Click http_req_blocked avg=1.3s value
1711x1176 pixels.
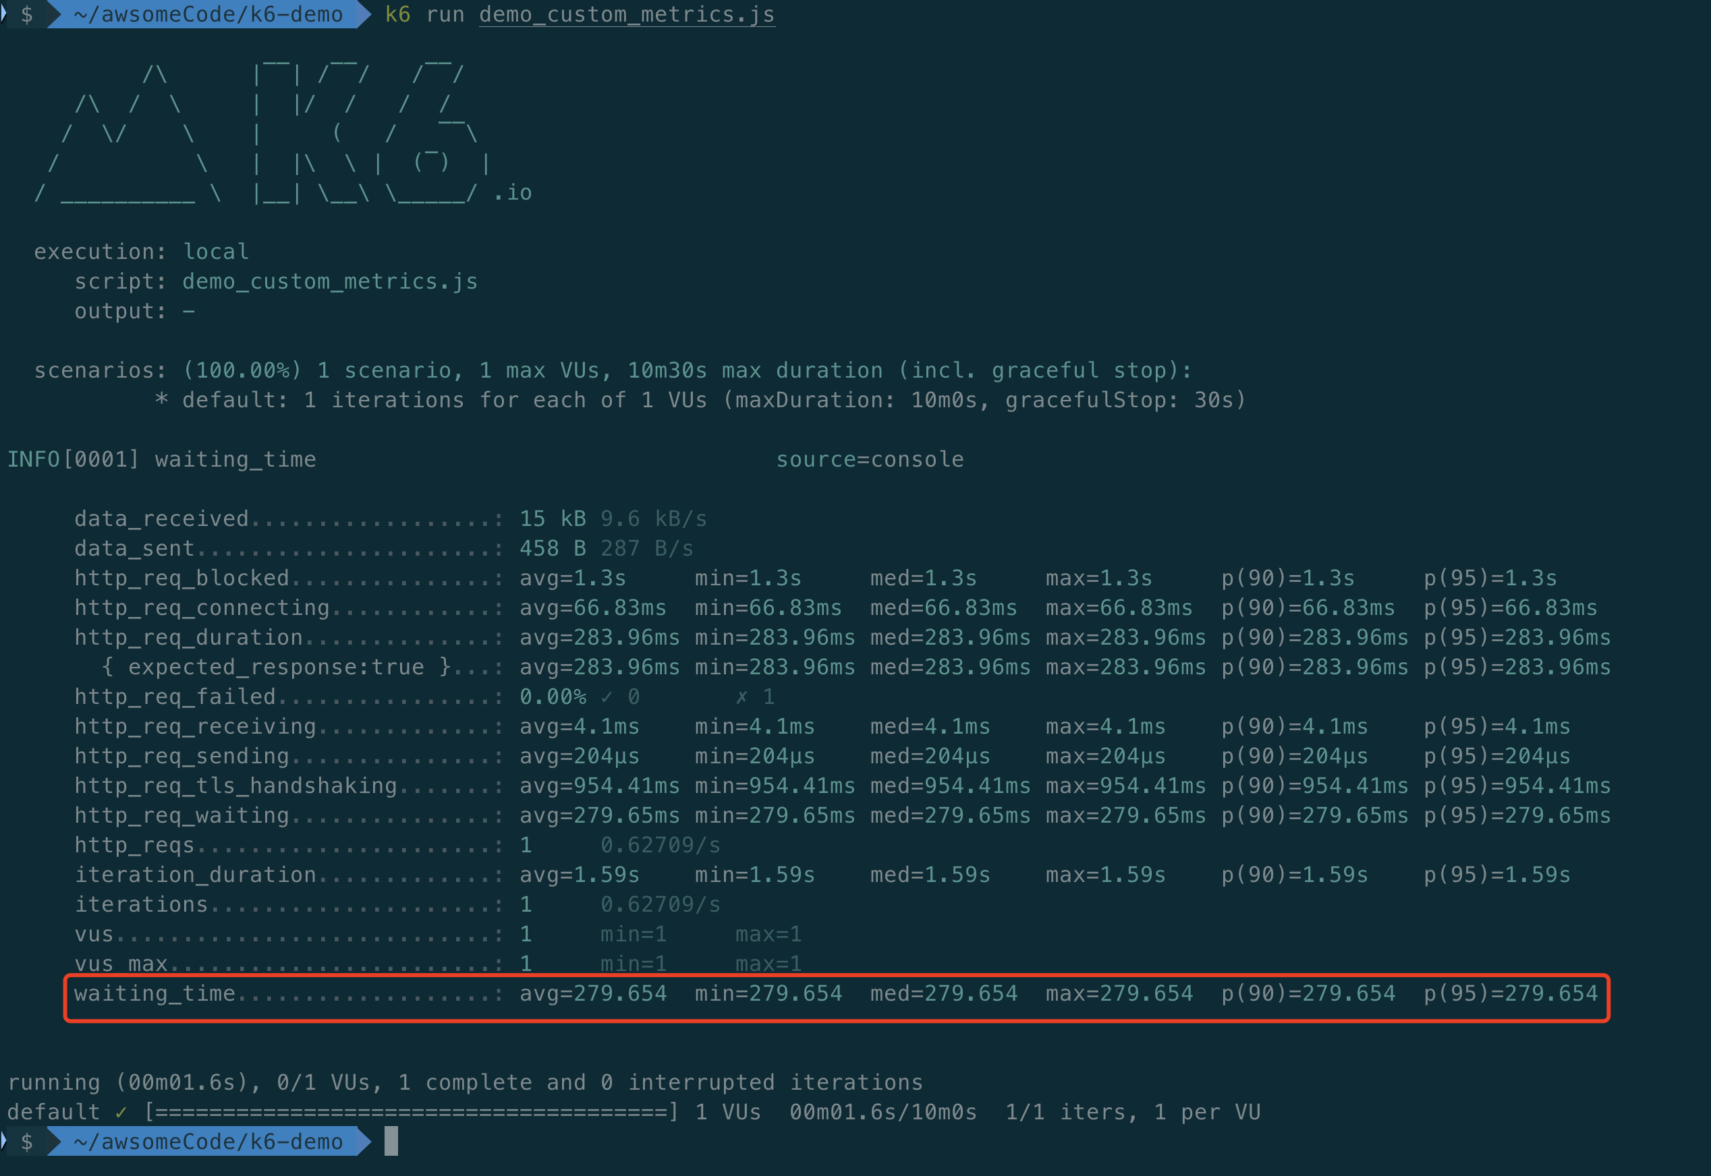[573, 578]
